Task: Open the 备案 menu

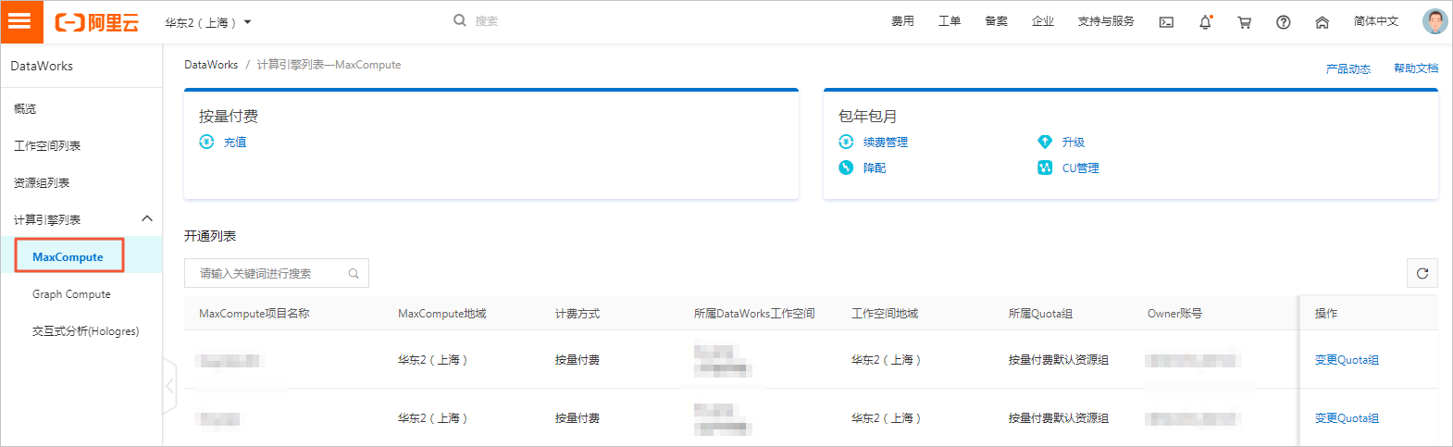Action: tap(996, 21)
